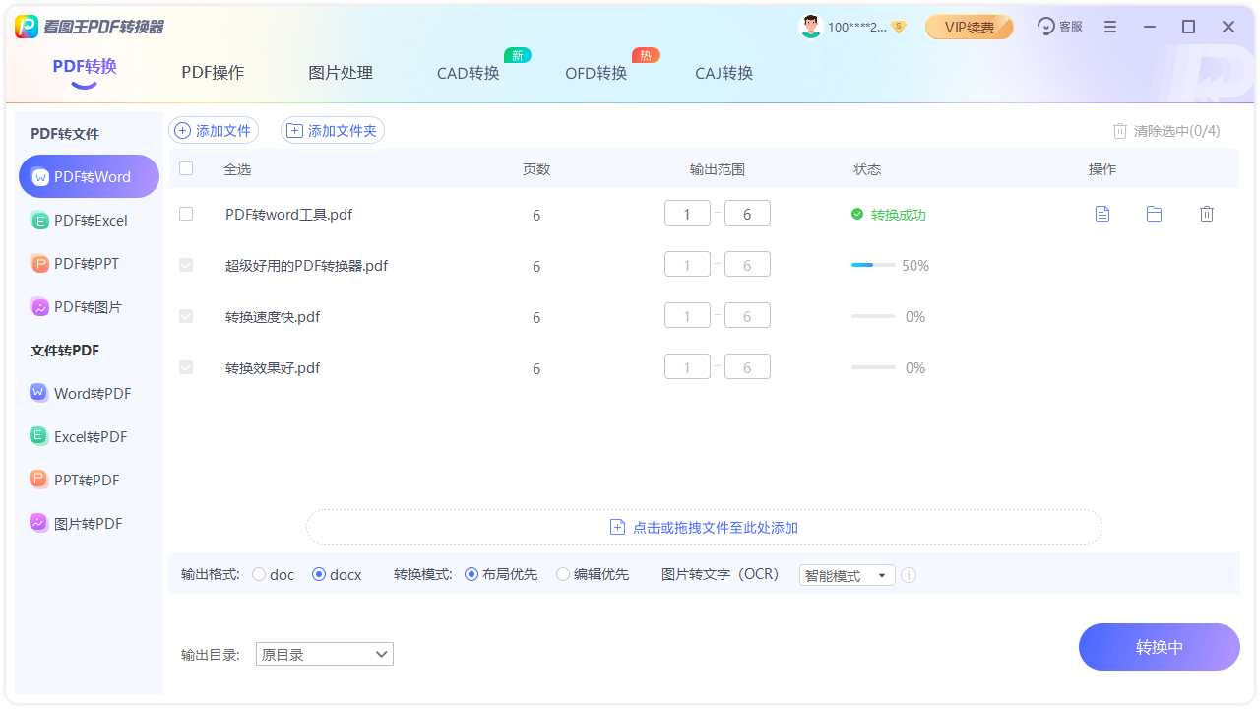Open the 输出目录 directory dropdown

pos(324,653)
